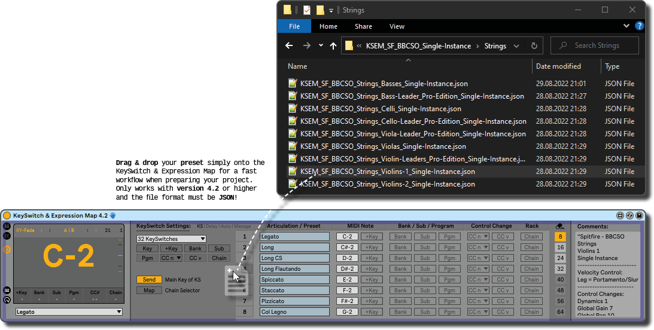This screenshot has width=654, height=330.
Task: Click the F#-2 MIDI note box
Action: [x=348, y=301]
